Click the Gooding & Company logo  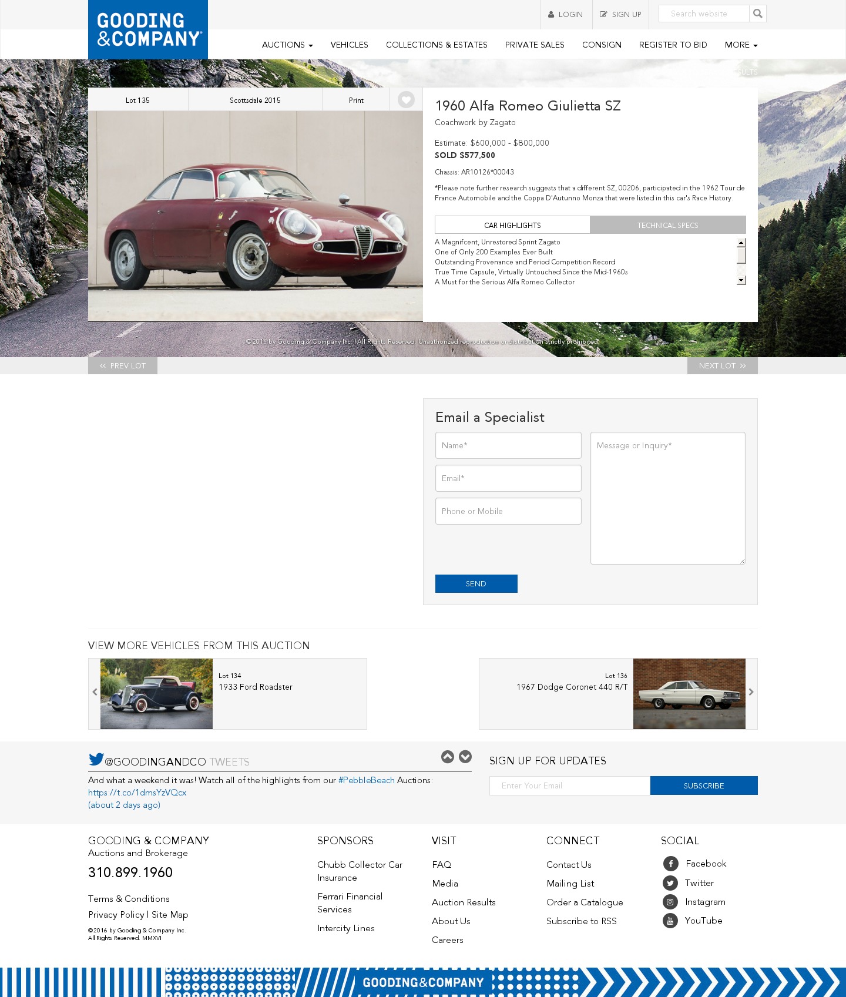(148, 29)
